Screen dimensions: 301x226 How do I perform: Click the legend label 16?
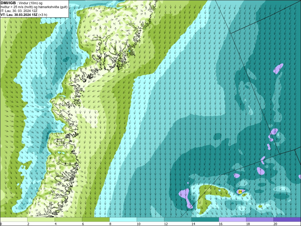221,224
